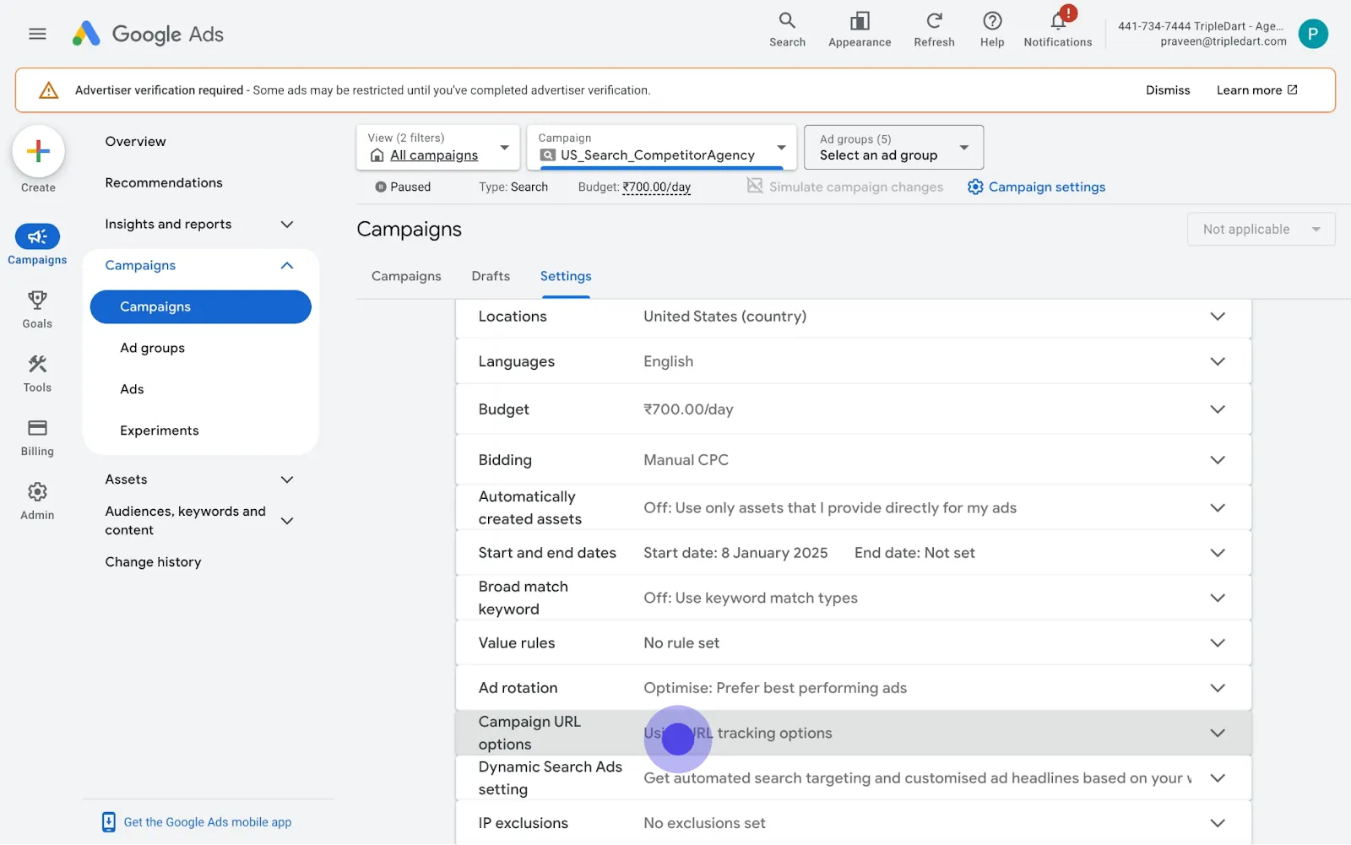The width and height of the screenshot is (1351, 845).
Task: Open Ads in the navigation
Action: (132, 390)
